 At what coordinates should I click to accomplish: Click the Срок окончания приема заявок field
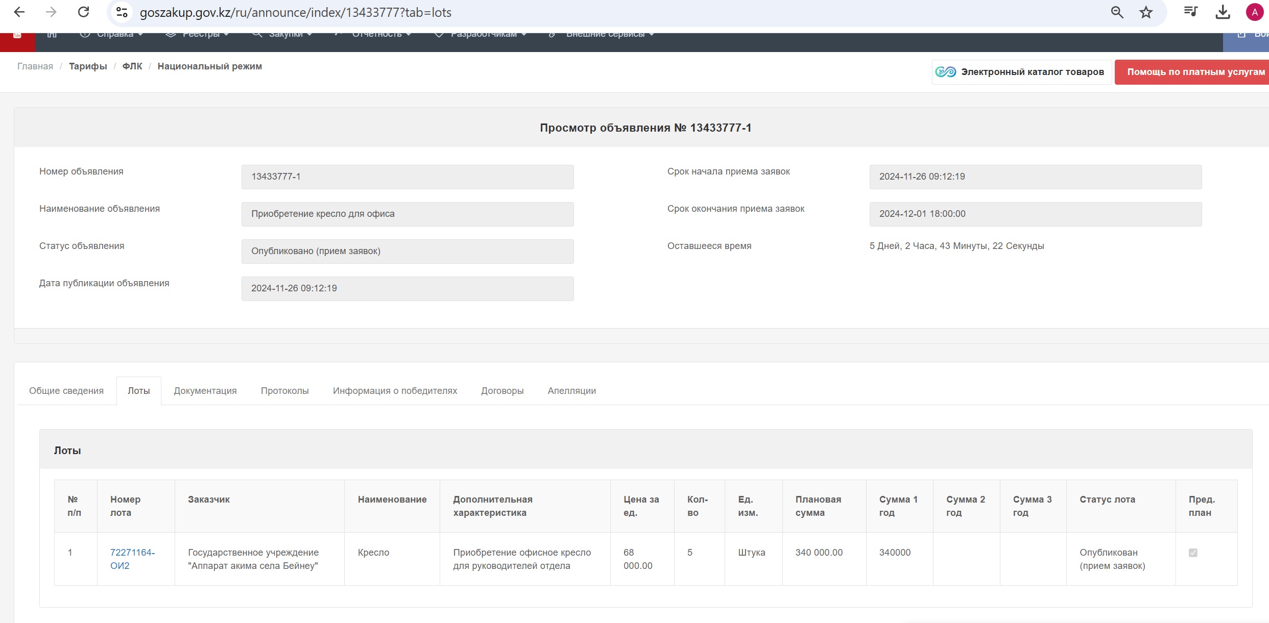pos(1036,214)
